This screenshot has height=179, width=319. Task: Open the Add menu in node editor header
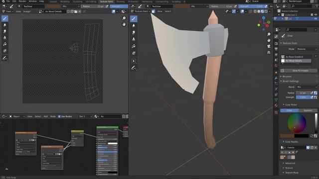45,116
